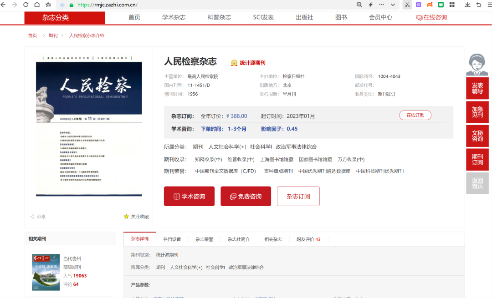492x298 pixels.
Task: Open the browser hamburger menu
Action: [489, 5]
